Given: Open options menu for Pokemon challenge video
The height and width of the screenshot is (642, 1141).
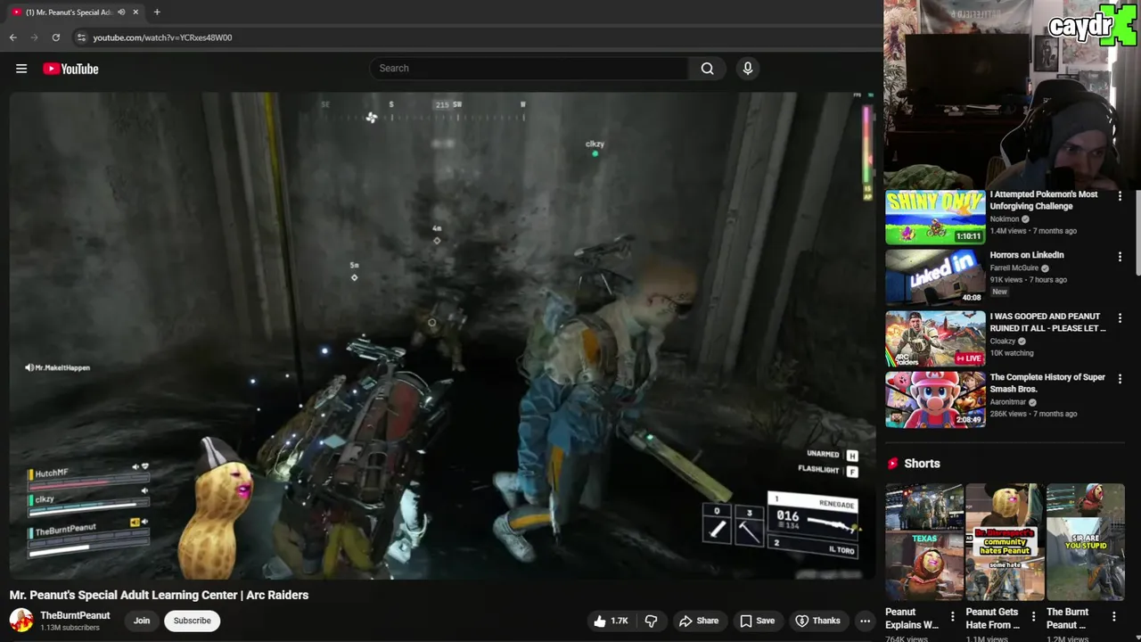Looking at the screenshot, I should [1120, 196].
